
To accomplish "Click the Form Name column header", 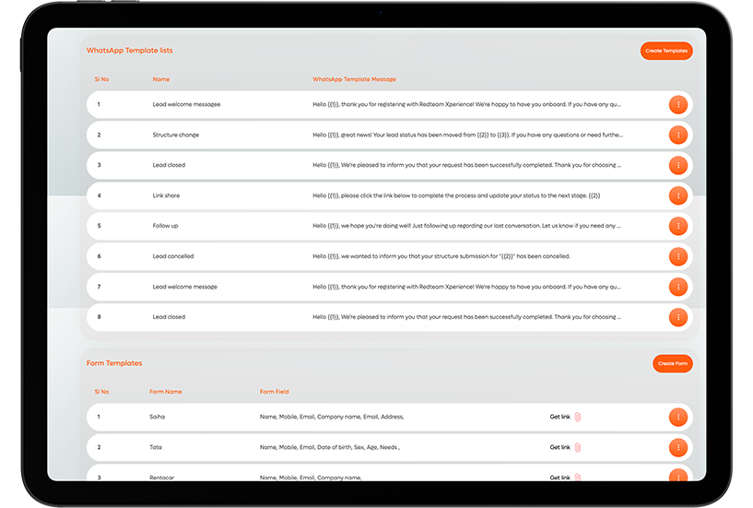I will click(166, 392).
